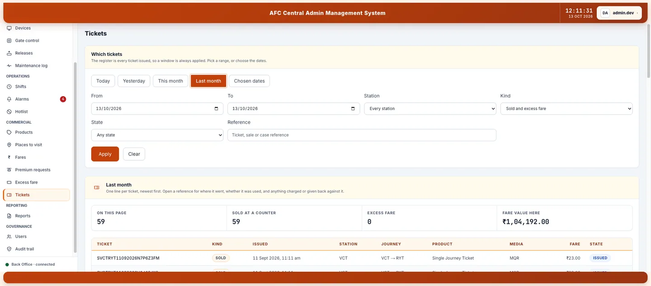The width and height of the screenshot is (651, 286).
Task: Click the Clear button
Action: tap(134, 154)
